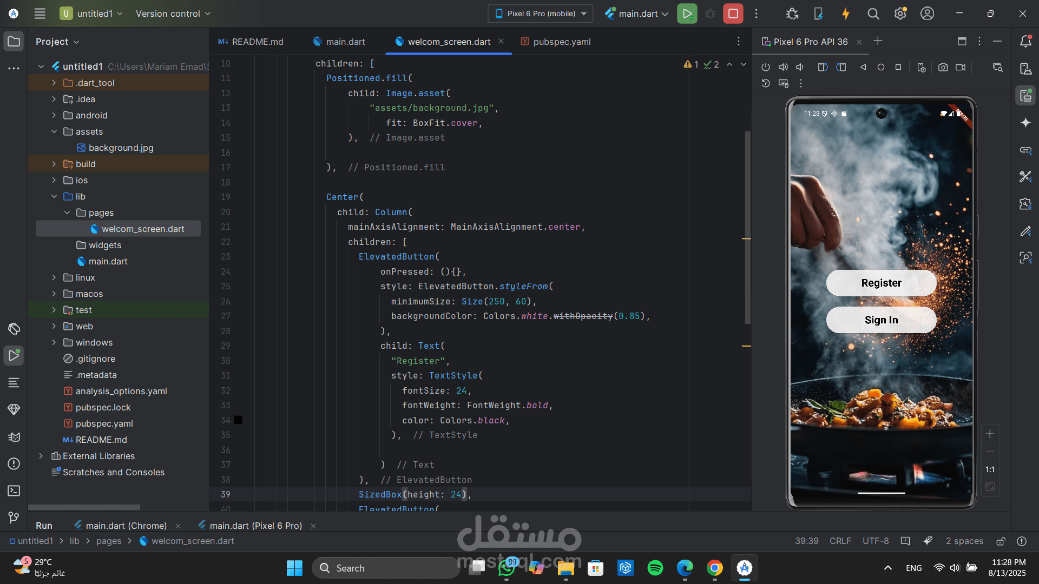Viewport: 1039px width, 584px height.
Task: Click the emulator power button icon
Action: pos(765,68)
